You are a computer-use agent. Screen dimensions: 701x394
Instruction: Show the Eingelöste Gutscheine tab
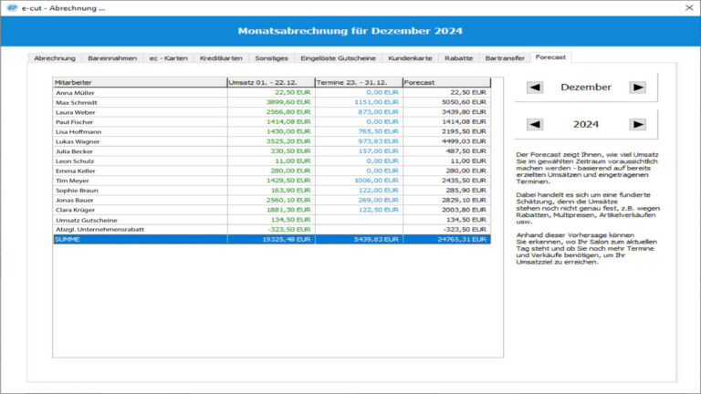tap(338, 58)
